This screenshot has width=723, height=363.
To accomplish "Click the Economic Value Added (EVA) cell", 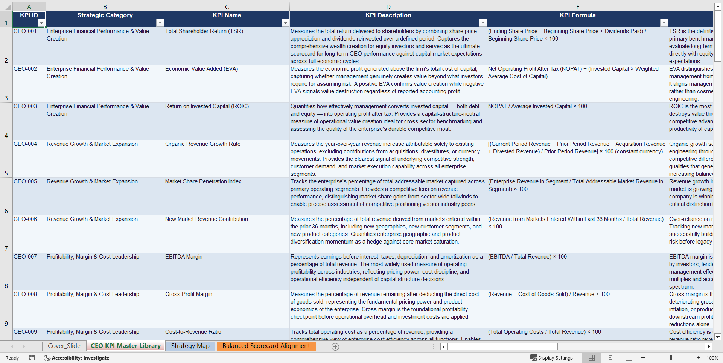I will coord(227,83).
